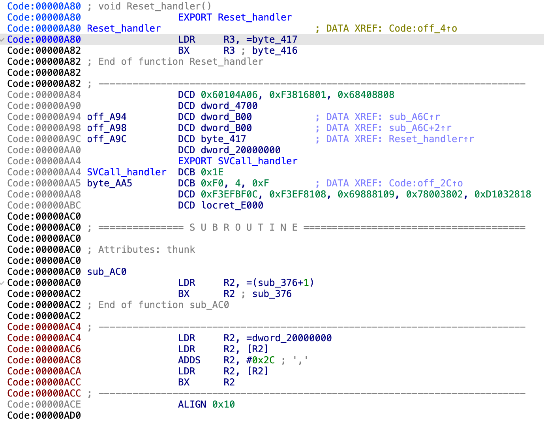The image size is (544, 421).
Task: Select the locret_E000 data reference
Action: [x=232, y=205]
